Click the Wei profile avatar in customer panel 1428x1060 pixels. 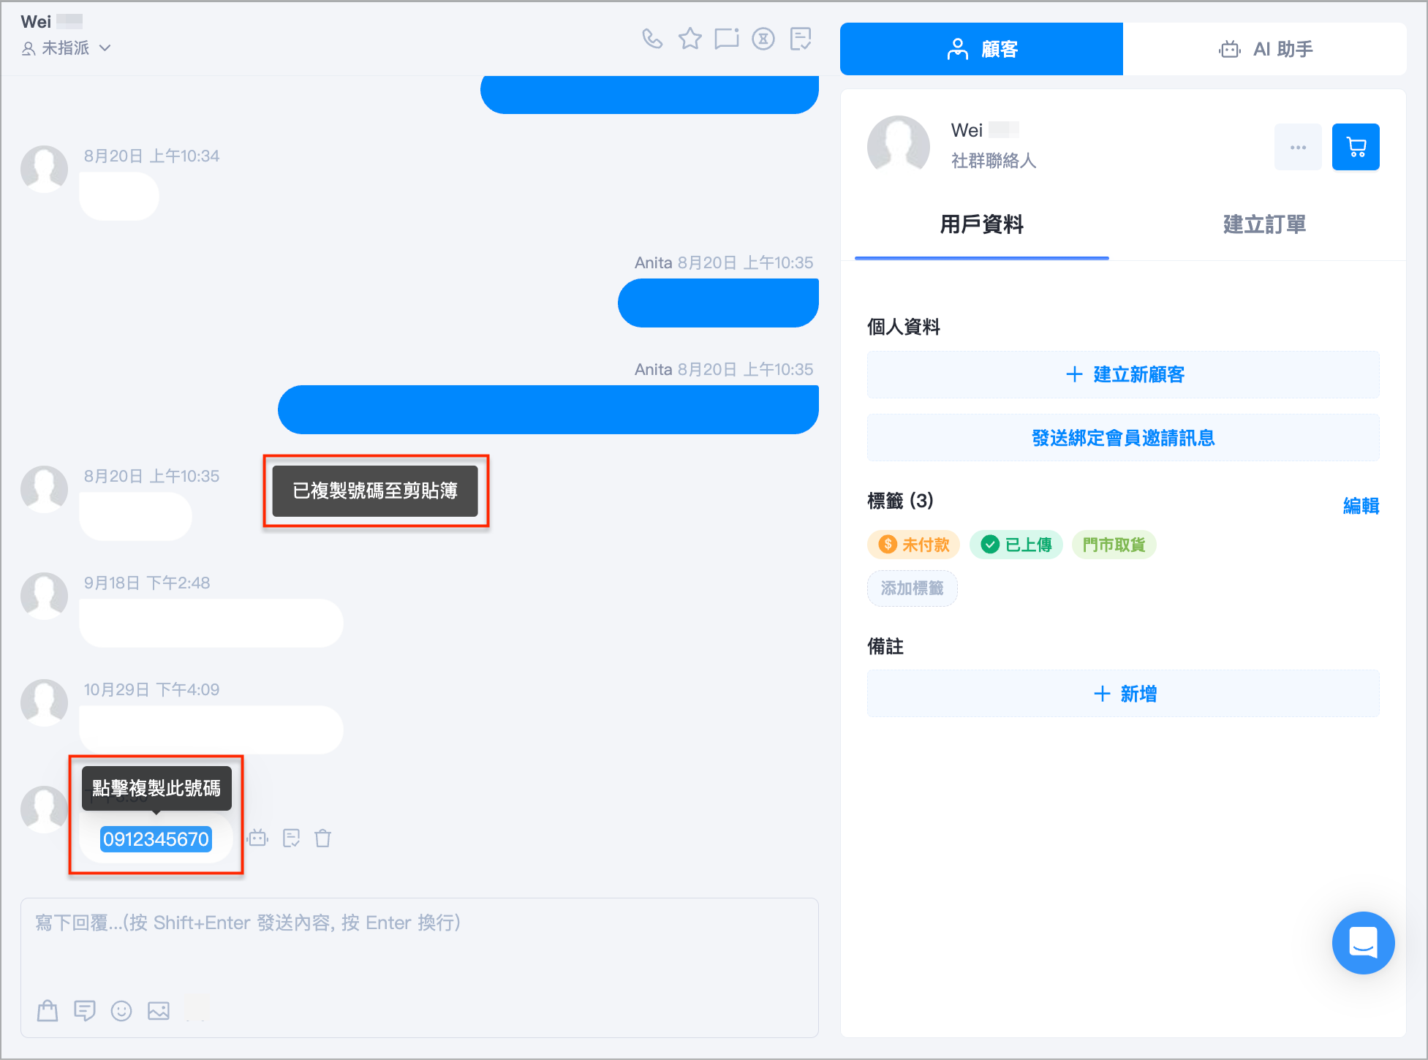tap(898, 146)
